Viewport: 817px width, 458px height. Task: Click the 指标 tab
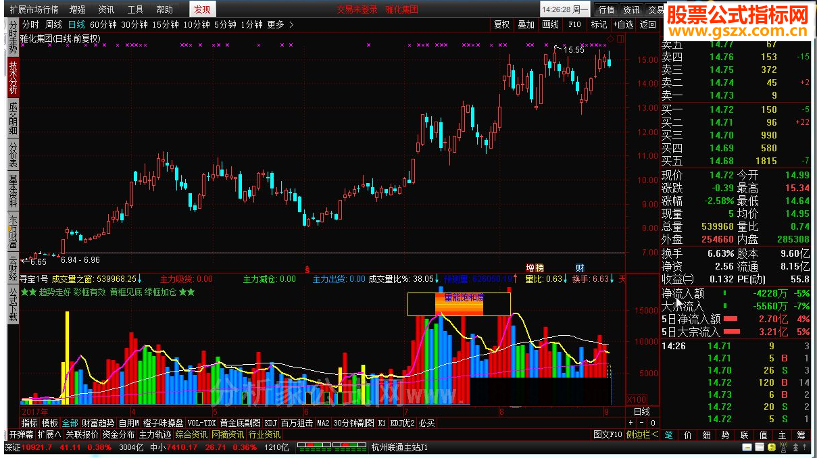[x=30, y=423]
